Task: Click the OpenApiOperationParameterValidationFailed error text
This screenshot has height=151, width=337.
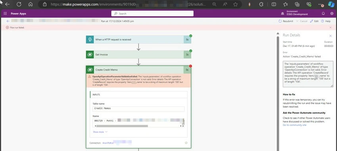Action: (x=115, y=76)
